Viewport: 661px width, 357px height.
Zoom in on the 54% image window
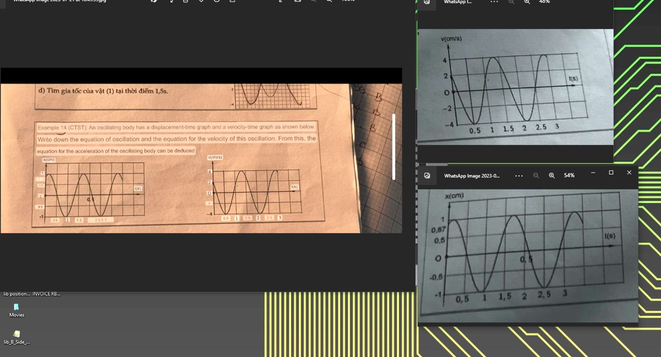click(552, 175)
